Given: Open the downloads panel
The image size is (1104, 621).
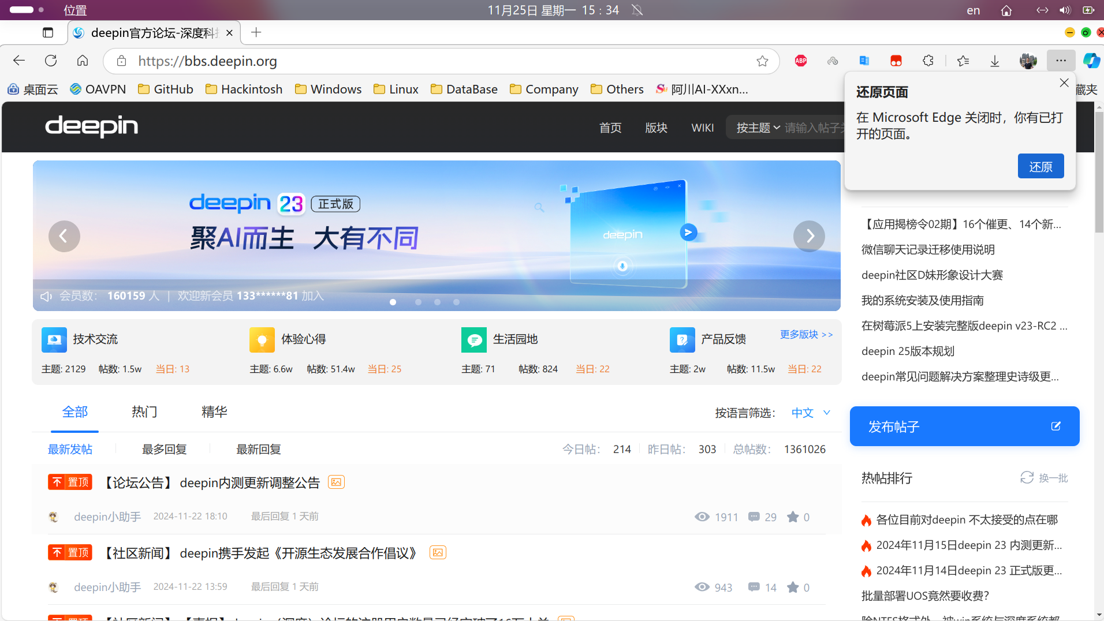Looking at the screenshot, I should pyautogui.click(x=995, y=61).
